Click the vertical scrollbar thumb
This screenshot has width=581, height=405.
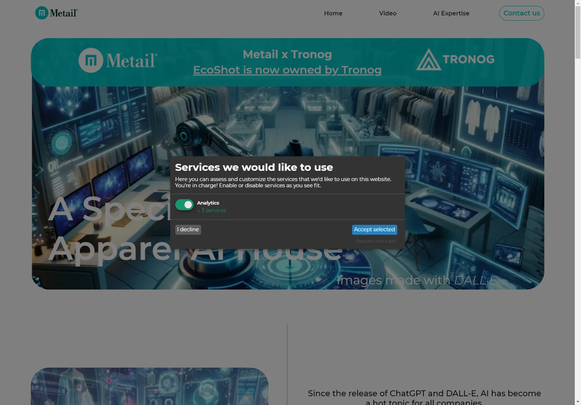[x=578, y=32]
